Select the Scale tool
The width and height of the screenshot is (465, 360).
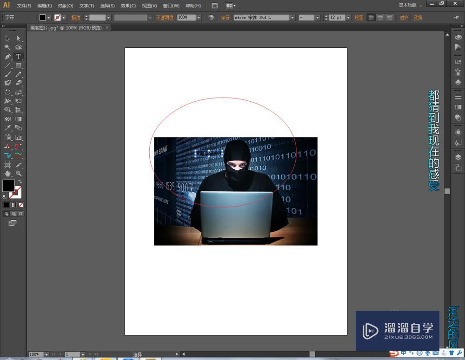(19, 92)
